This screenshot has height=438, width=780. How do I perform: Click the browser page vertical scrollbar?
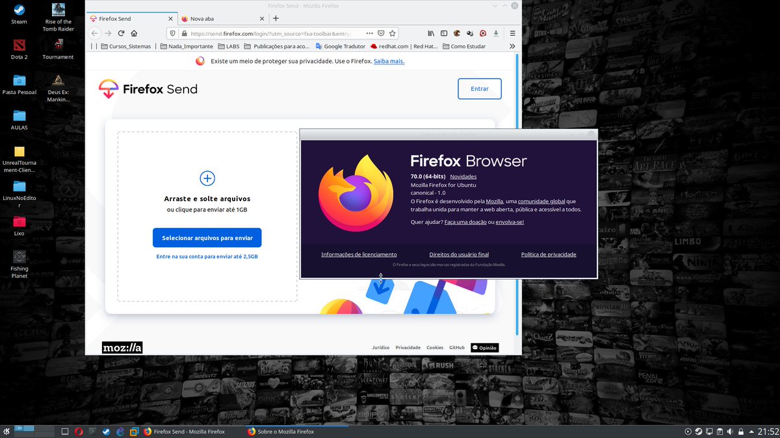click(517, 195)
